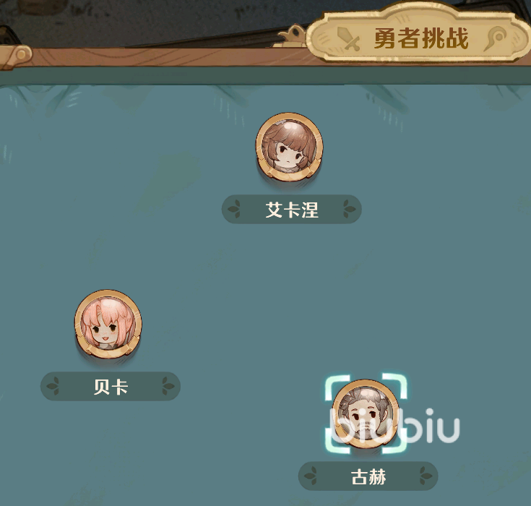The image size is (531, 506).
Task: Select the 艾卡涅 brown-haired character portrait
Action: [289, 147]
